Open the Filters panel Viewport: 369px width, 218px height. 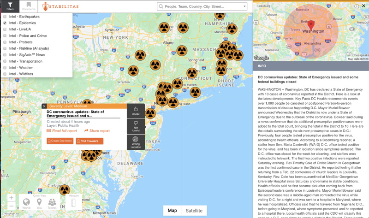pos(10,6)
